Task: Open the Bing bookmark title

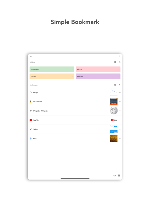Action: [35, 138]
